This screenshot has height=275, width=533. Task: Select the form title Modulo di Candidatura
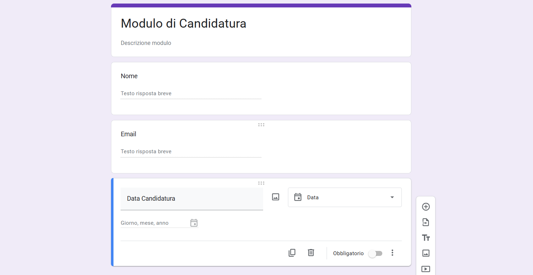point(183,23)
